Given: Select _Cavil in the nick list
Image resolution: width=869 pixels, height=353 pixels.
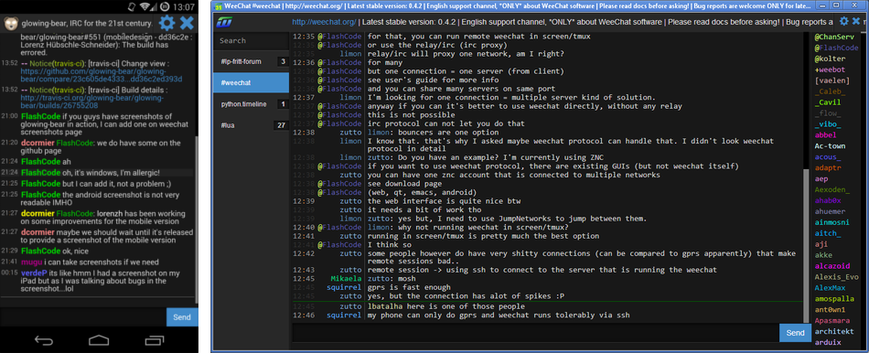Looking at the screenshot, I should point(828,102).
